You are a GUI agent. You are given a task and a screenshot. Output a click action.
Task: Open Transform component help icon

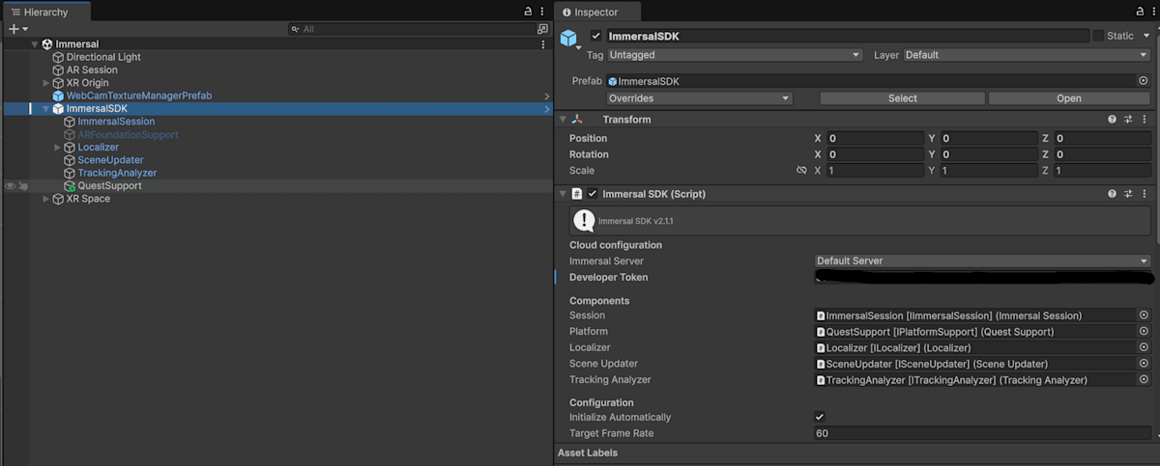pyautogui.click(x=1112, y=120)
